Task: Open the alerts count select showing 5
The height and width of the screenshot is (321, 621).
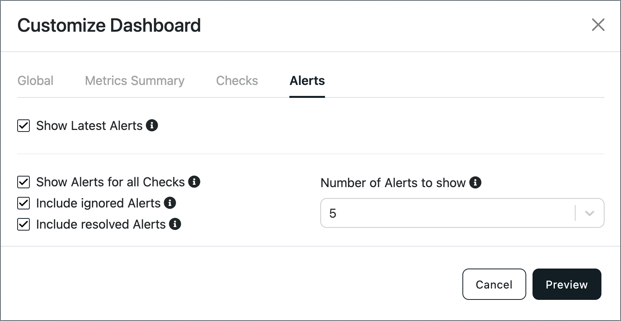Action: 462,213
